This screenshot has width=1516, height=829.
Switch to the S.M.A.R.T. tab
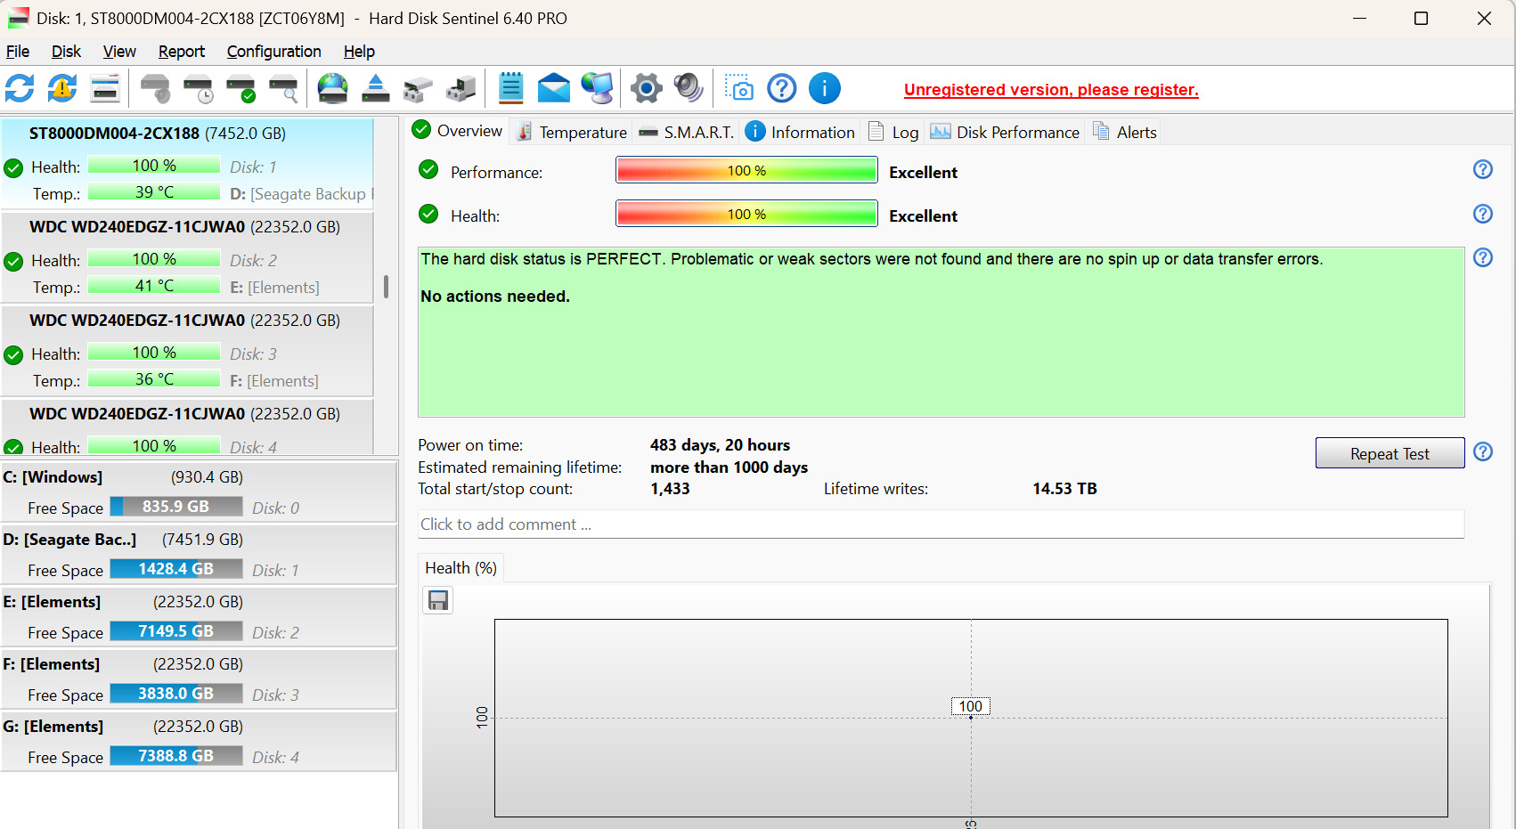pos(687,132)
